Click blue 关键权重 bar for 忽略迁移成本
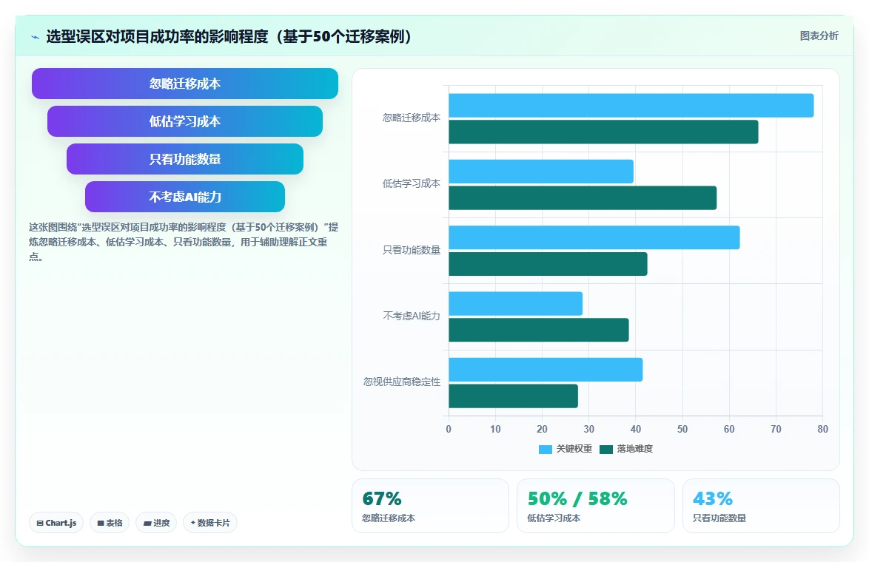 (x=631, y=105)
